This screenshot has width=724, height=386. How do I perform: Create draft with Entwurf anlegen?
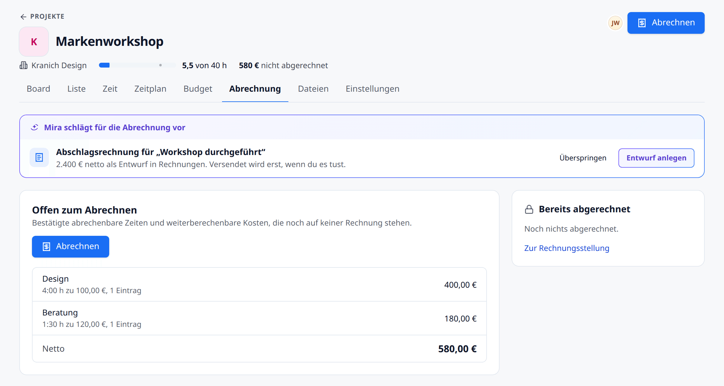coord(656,158)
